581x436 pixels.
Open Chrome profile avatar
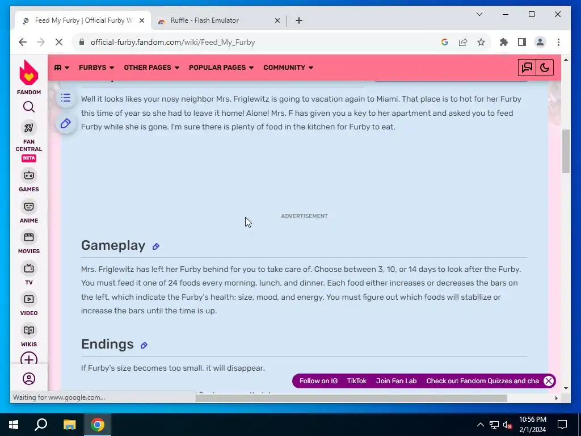(x=540, y=42)
